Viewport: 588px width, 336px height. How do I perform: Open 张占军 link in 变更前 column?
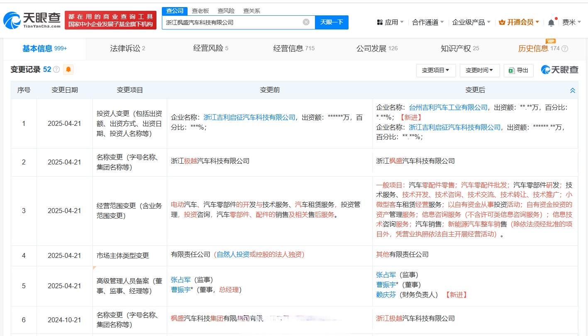(x=181, y=280)
